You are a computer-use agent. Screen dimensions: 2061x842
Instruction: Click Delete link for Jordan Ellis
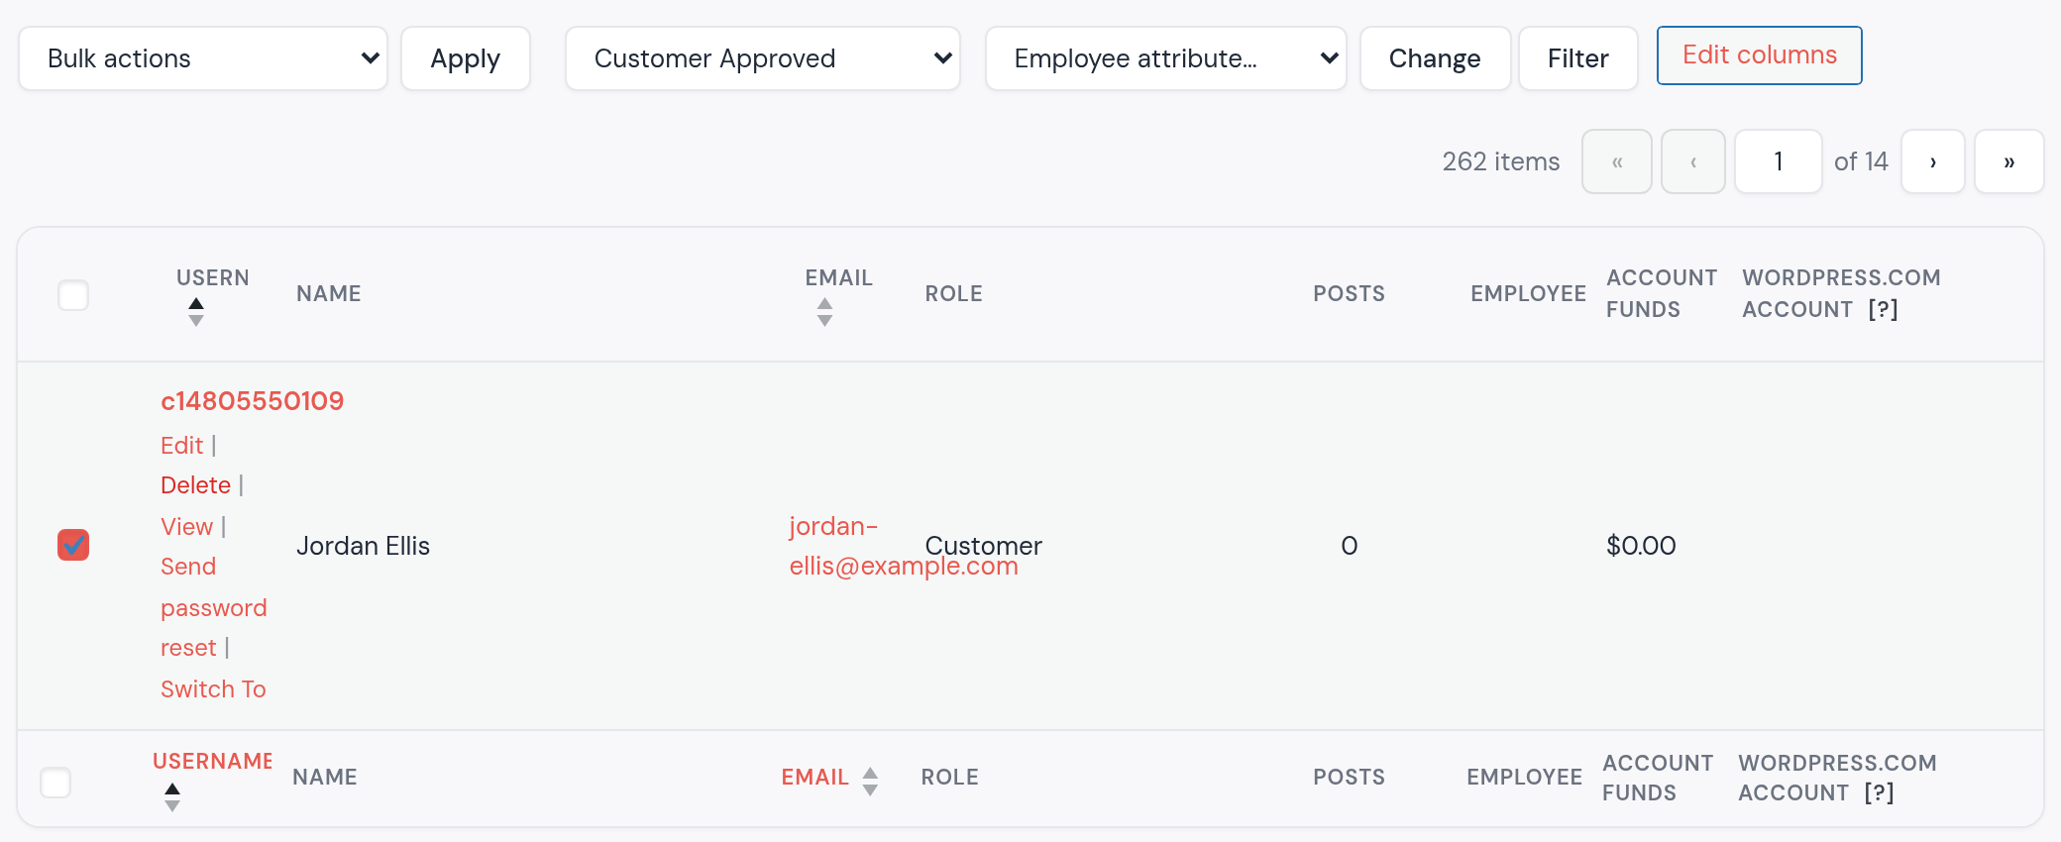[196, 485]
